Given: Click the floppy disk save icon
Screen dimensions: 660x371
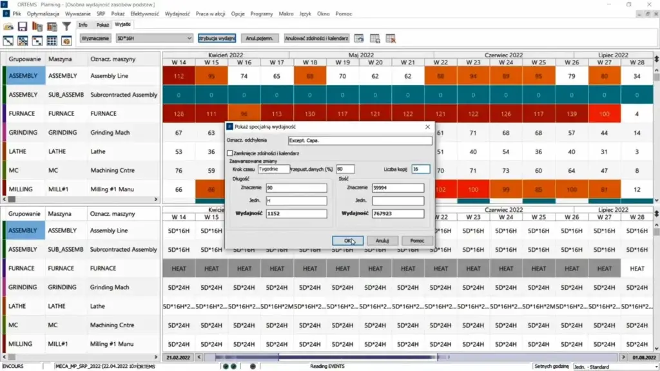Looking at the screenshot, I should coord(23,26).
